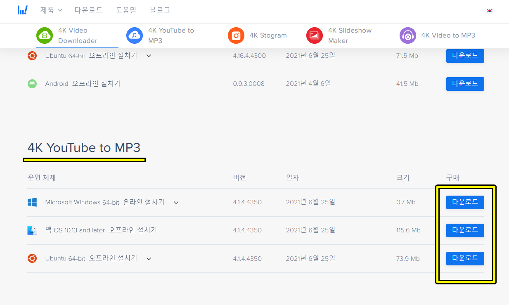Download the Ubuntu 73.9 Mb installer
This screenshot has width=509, height=305.
[465, 258]
